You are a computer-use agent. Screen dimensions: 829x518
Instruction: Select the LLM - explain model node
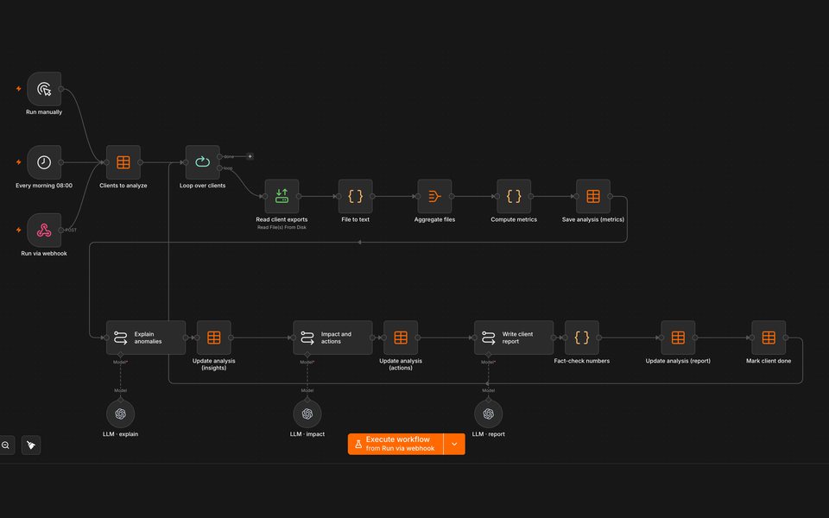pos(120,414)
